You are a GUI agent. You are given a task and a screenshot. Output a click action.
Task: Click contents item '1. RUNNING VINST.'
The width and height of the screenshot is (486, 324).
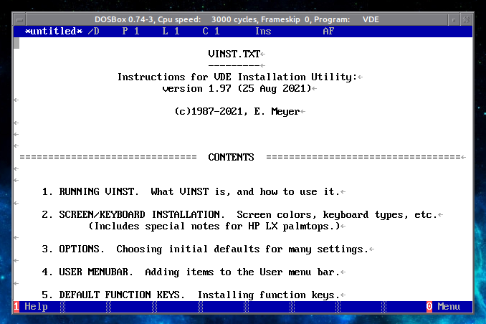[90, 191]
